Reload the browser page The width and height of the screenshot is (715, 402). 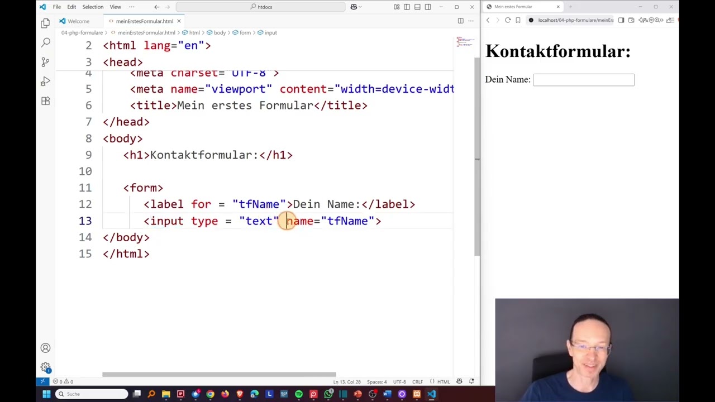tap(508, 20)
